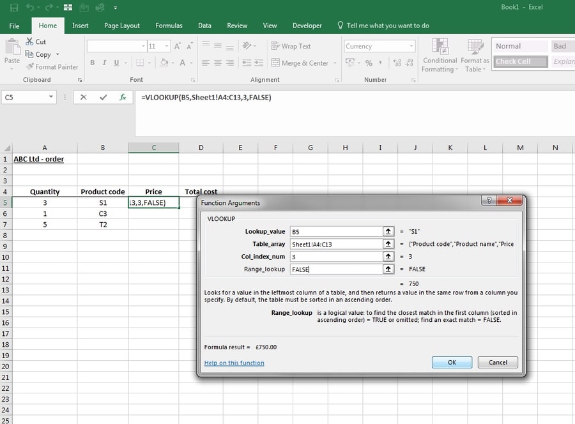Toggle Italic formatting
This screenshot has height=424, width=575.
(105, 63)
